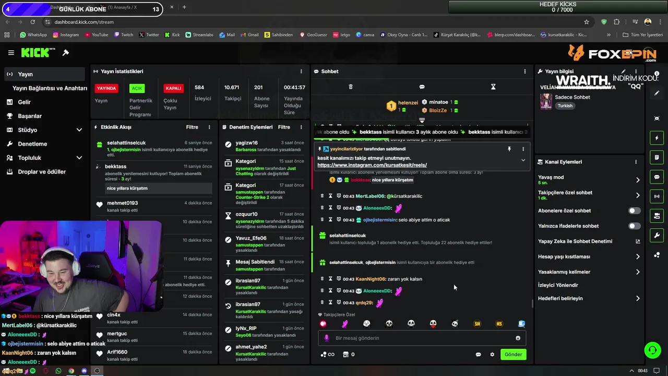This screenshot has width=668, height=376.
Task: Open the YouTube bookmark in bookmarks bar
Action: [96, 35]
